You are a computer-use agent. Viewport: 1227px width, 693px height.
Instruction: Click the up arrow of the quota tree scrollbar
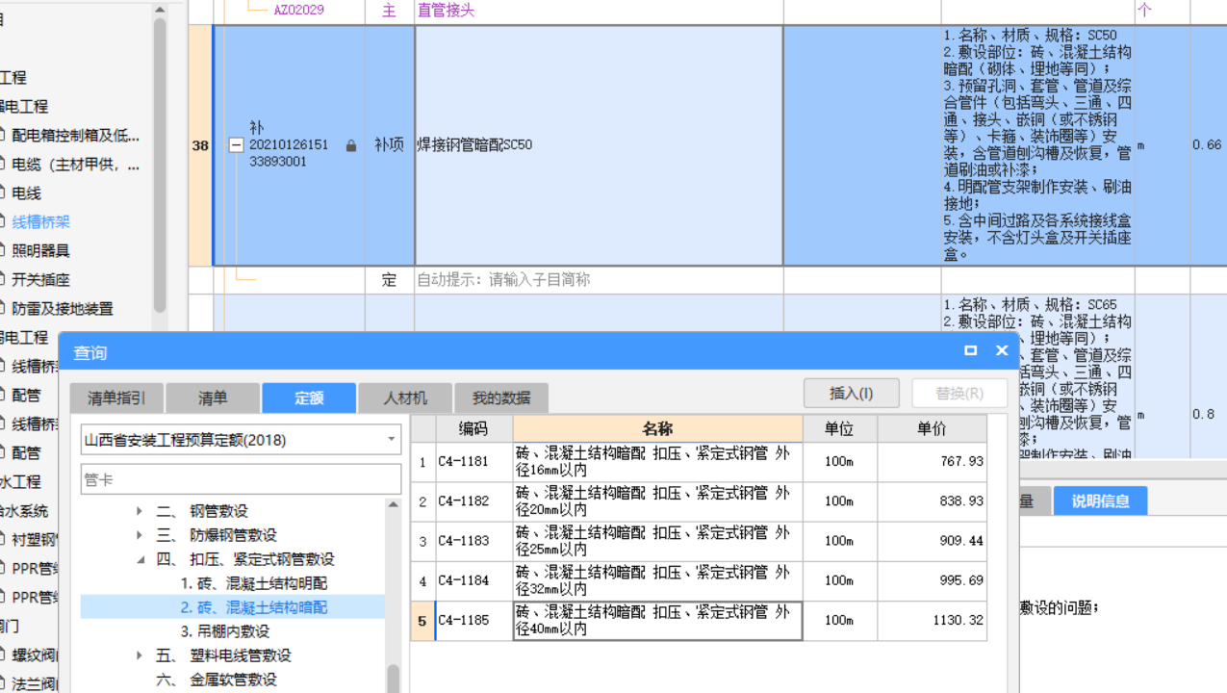tap(394, 504)
